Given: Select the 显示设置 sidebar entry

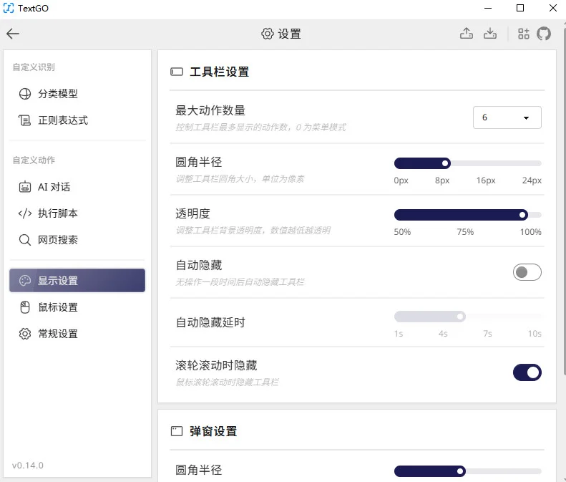Looking at the screenshot, I should coord(77,281).
